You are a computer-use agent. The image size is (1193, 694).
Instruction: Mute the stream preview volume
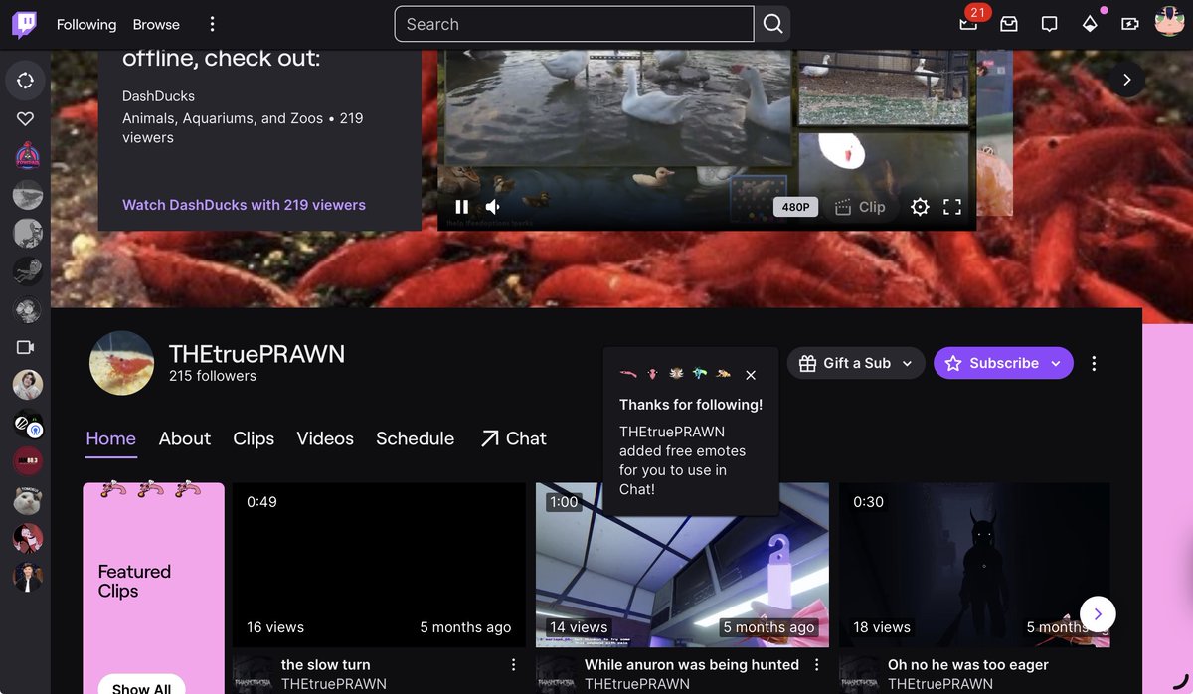(493, 207)
